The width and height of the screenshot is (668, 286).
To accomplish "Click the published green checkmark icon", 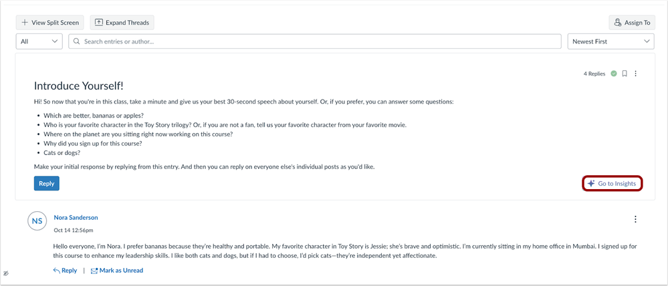I will coord(614,74).
